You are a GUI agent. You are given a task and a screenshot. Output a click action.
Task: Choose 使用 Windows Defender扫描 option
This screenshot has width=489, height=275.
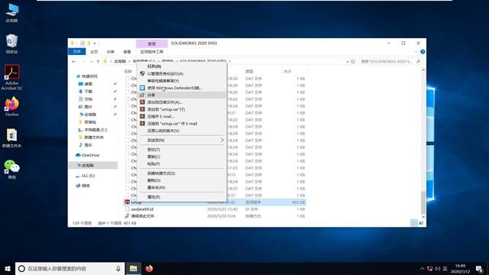point(175,88)
